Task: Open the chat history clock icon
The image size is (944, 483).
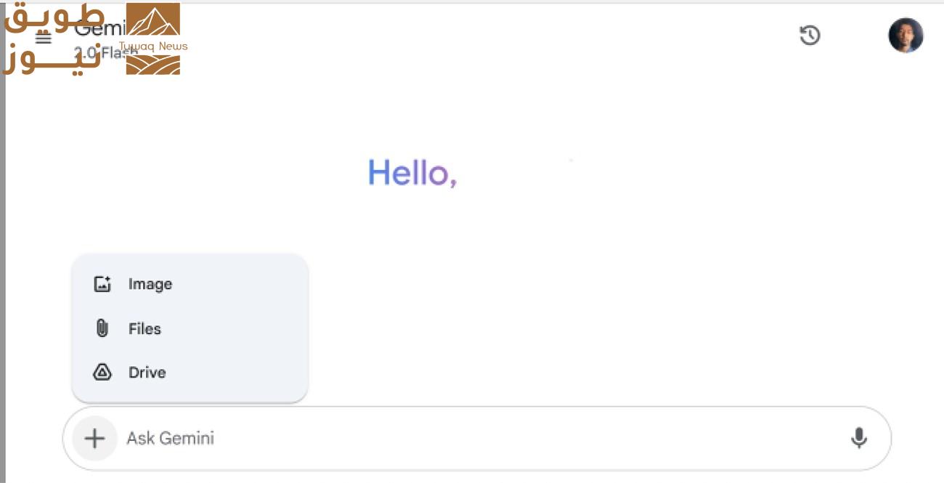Action: (x=810, y=35)
